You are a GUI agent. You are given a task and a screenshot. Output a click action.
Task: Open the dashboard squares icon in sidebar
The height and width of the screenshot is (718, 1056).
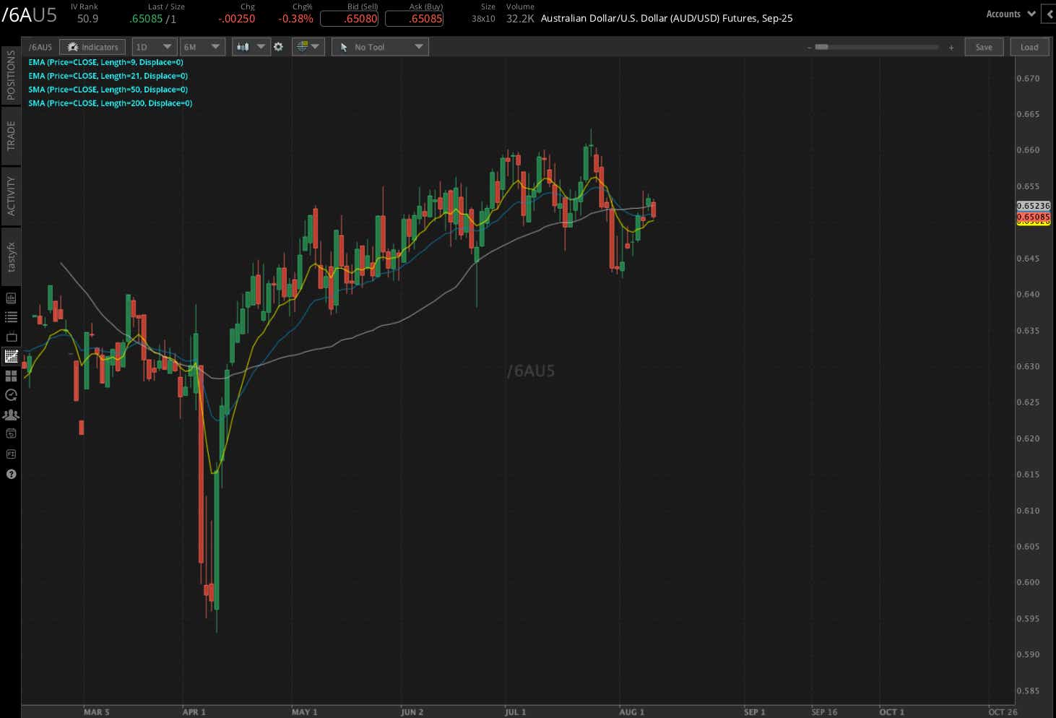point(11,376)
